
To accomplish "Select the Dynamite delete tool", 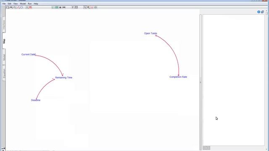I will [92, 8].
